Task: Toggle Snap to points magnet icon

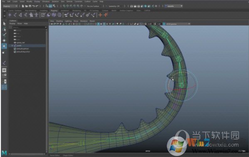Action: point(71,6)
